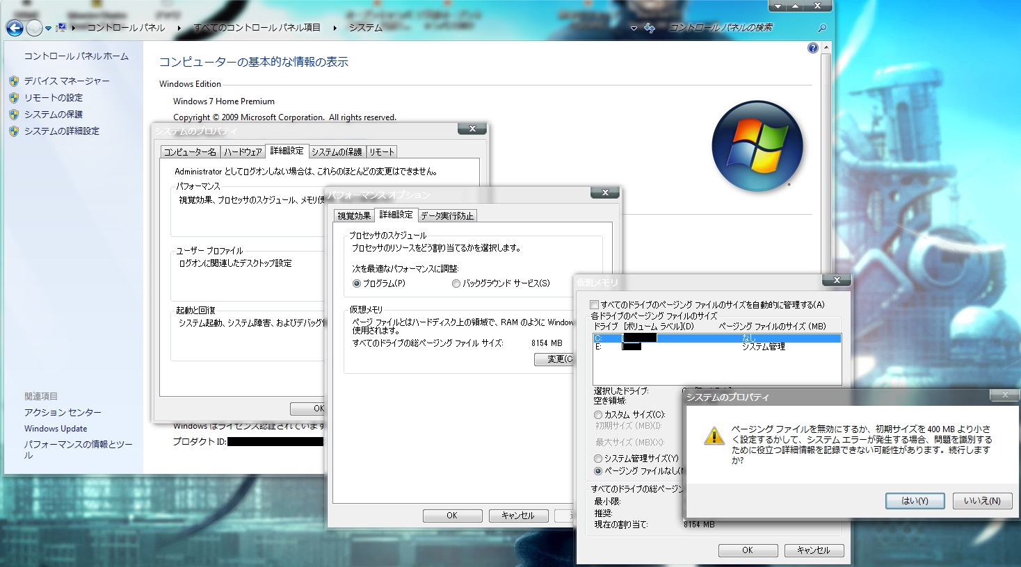Image resolution: width=1021 pixels, height=567 pixels.
Task: Expand the arrow after コントロールパネル breadcrumb
Action: (x=179, y=28)
